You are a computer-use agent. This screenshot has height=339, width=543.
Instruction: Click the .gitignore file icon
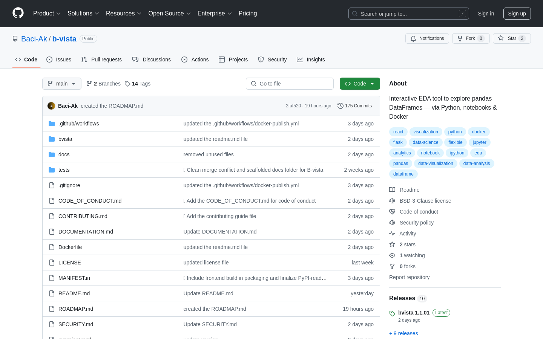(52, 185)
